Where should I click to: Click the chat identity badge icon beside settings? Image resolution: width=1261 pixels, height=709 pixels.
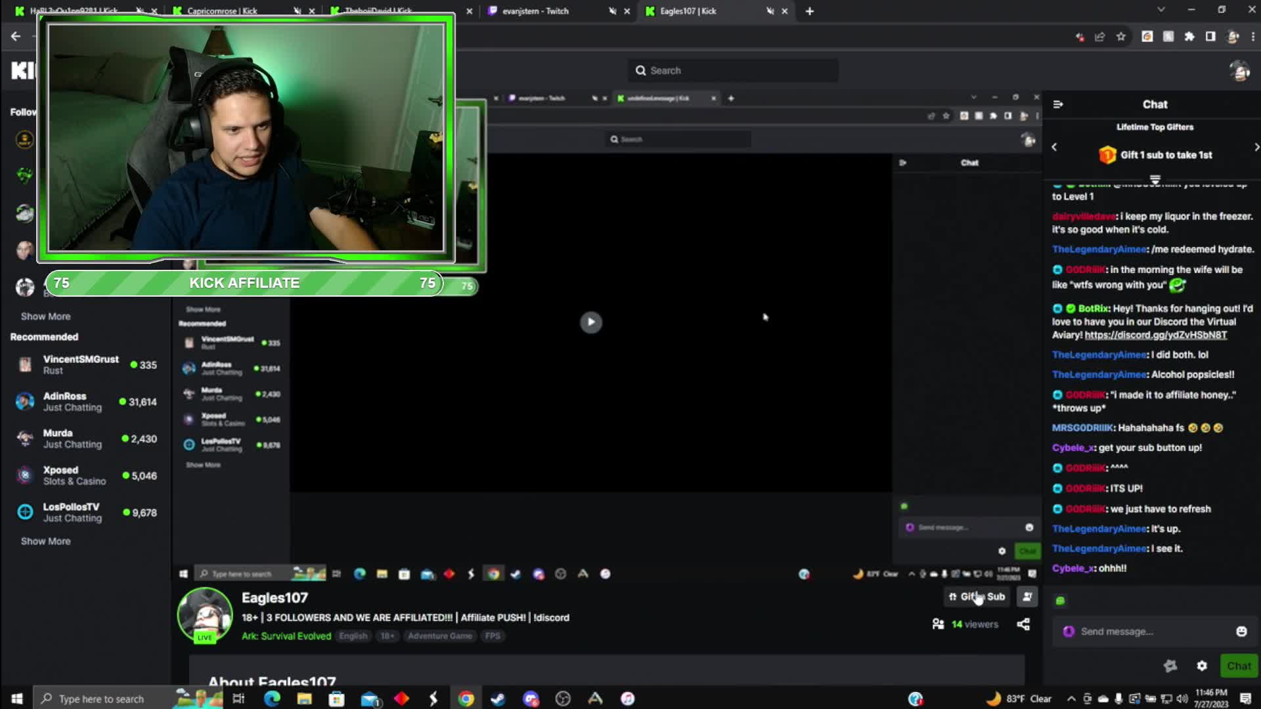point(1170,666)
